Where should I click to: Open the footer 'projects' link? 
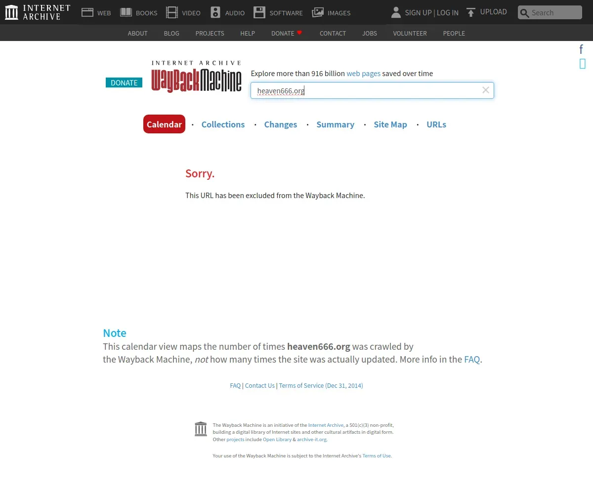point(235,440)
